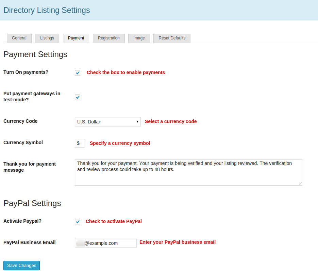The image size is (318, 271).
Task: Click the PayPal Settings heading
Action: pos(32,203)
